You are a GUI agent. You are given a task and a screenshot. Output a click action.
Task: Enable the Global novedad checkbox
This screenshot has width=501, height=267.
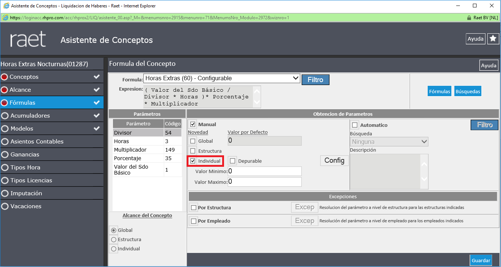coord(193,141)
